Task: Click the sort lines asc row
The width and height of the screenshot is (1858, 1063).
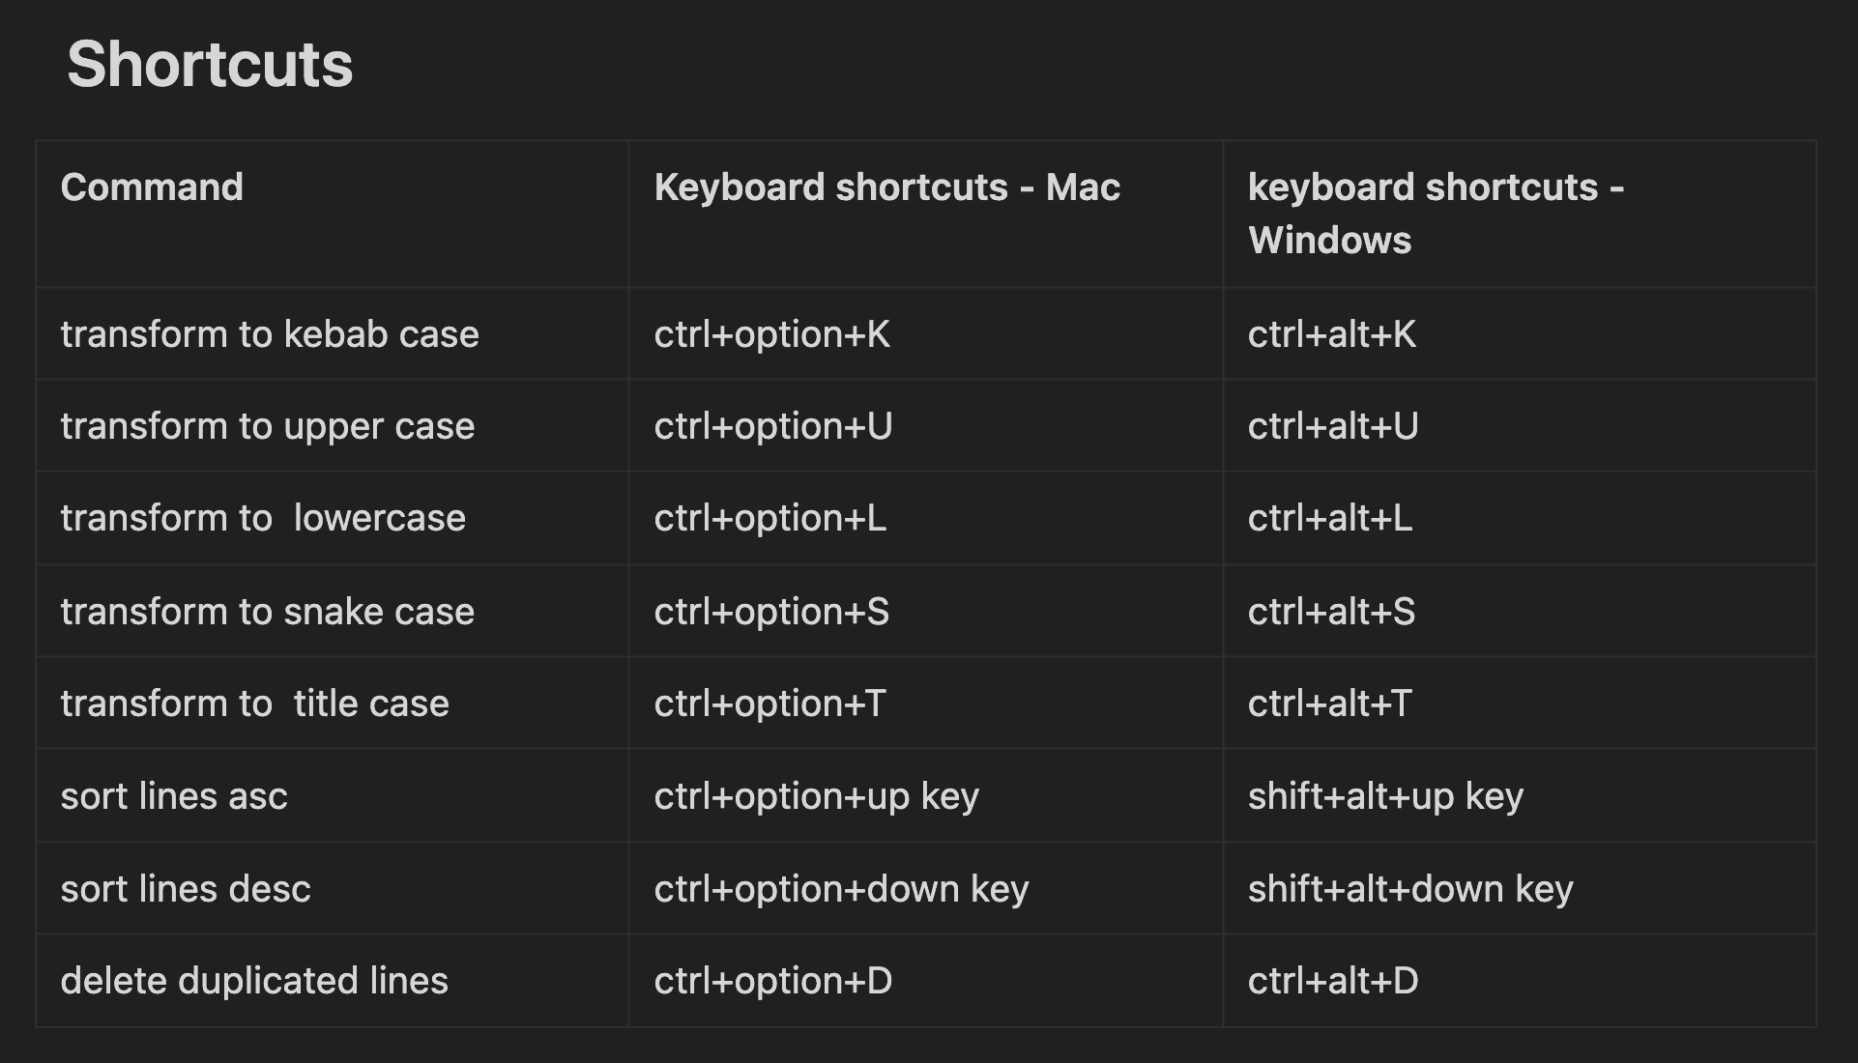Action: pyautogui.click(x=928, y=796)
